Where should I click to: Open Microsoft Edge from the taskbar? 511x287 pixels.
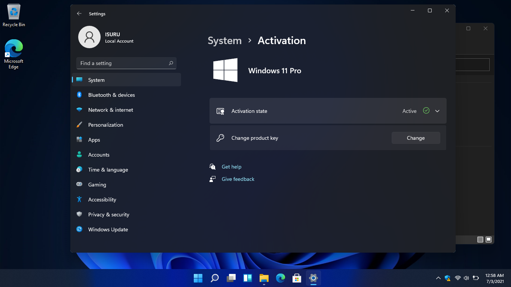[x=281, y=278]
